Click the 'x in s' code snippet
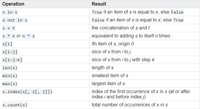This screenshot has height=109, width=200. (10, 12)
